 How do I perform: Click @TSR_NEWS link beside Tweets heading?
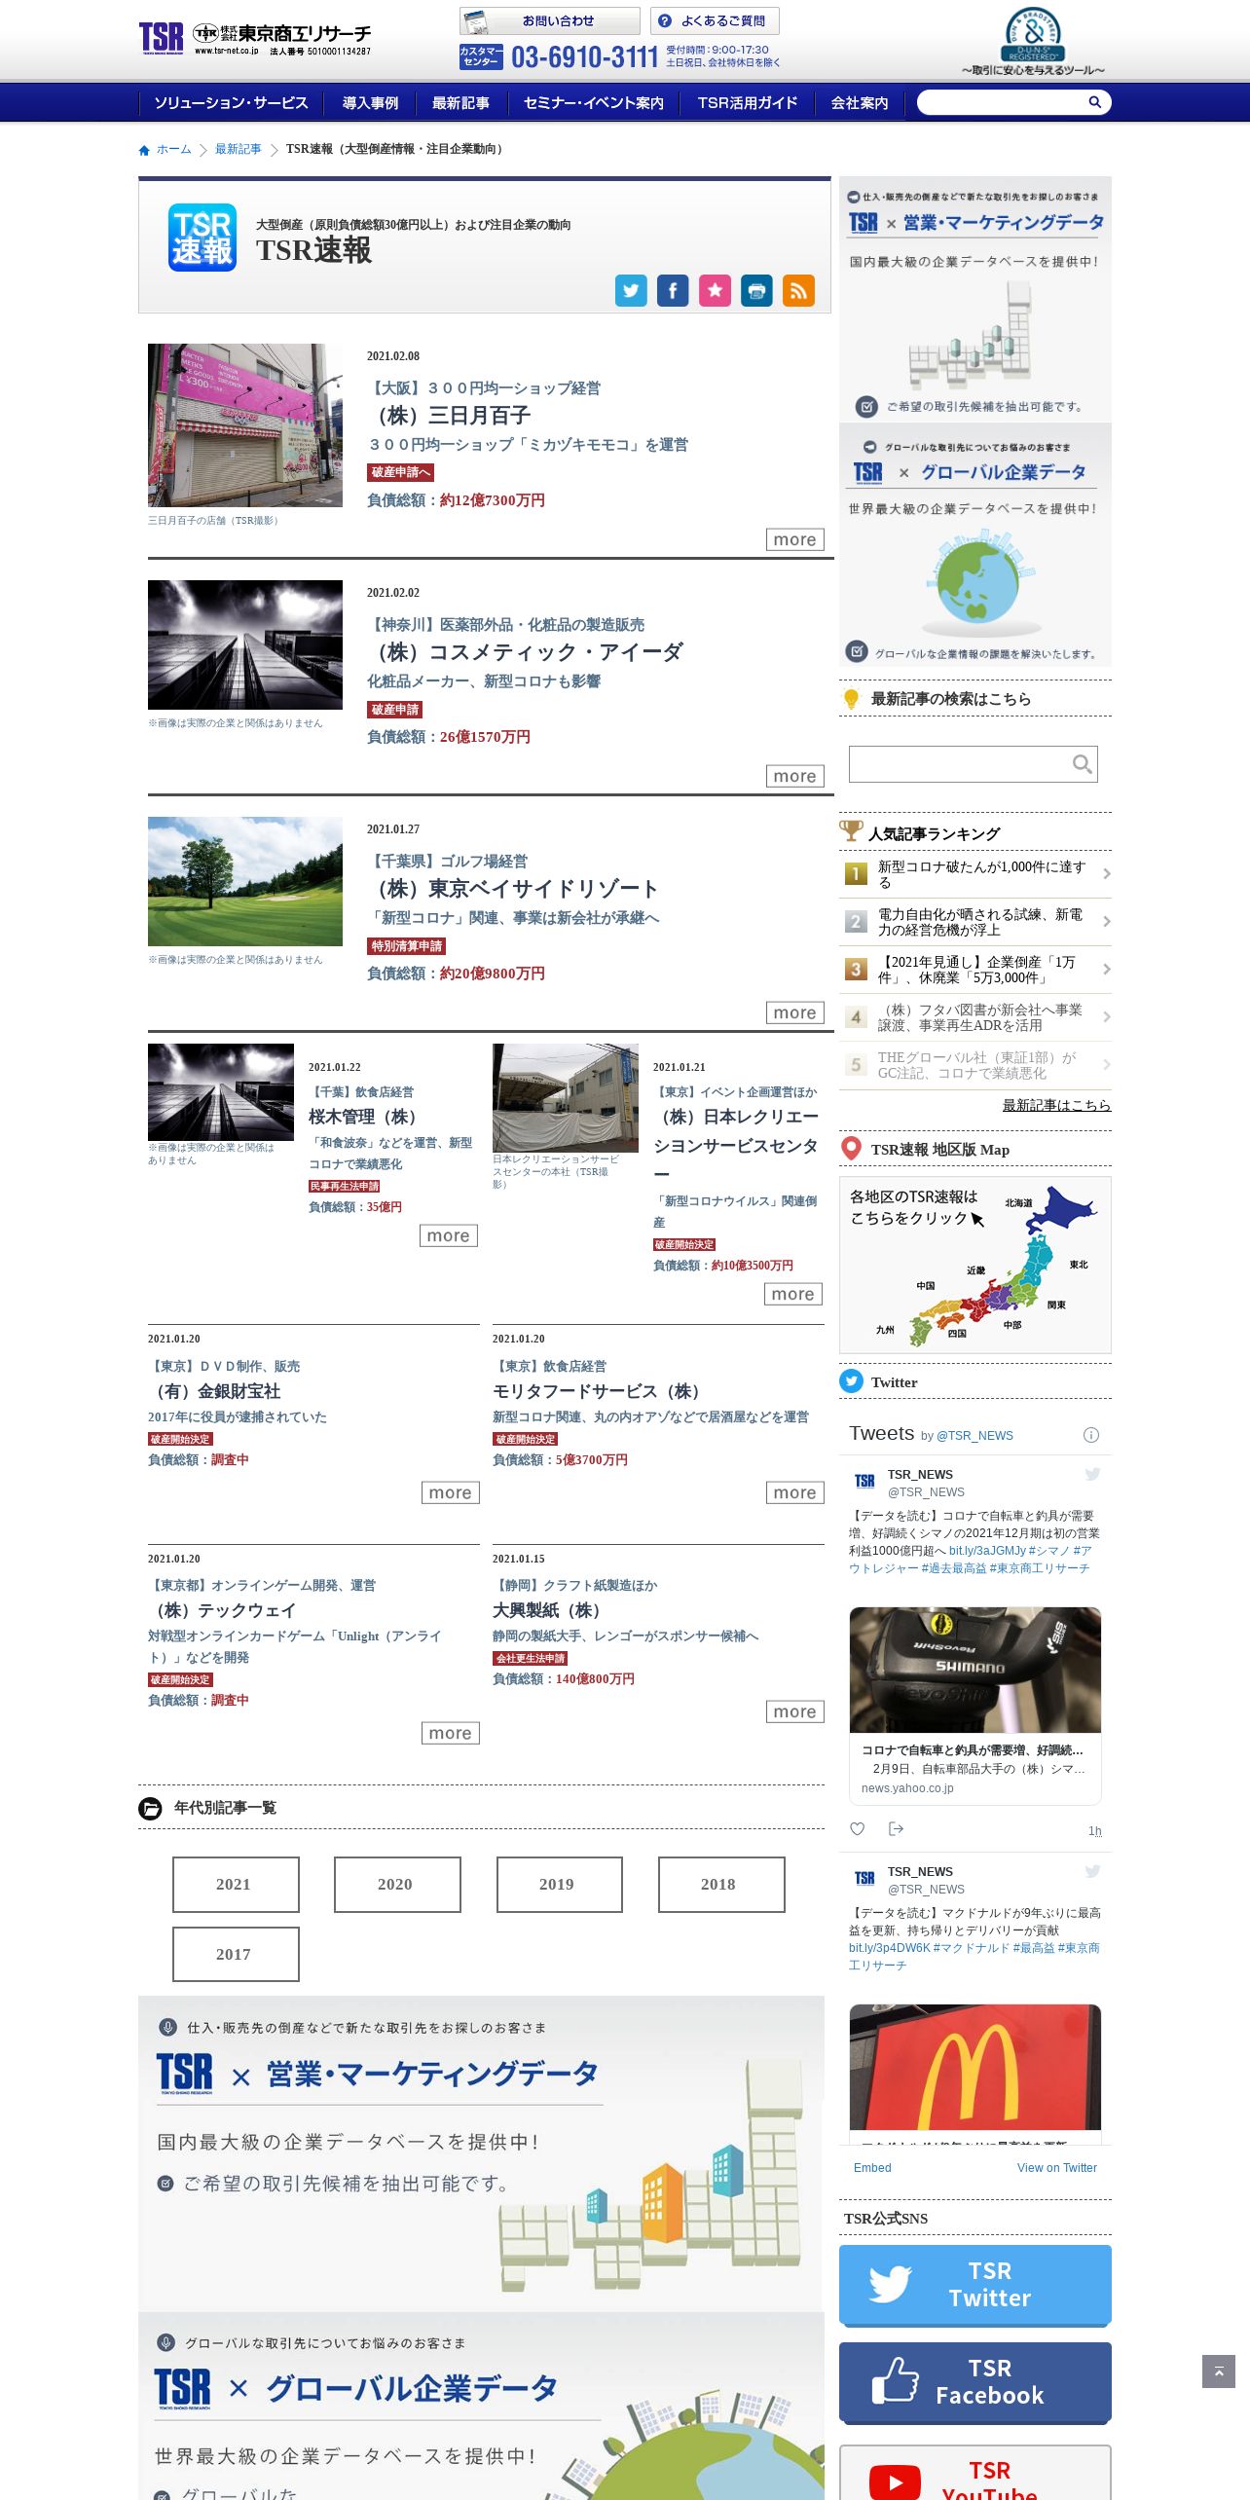point(974,1436)
